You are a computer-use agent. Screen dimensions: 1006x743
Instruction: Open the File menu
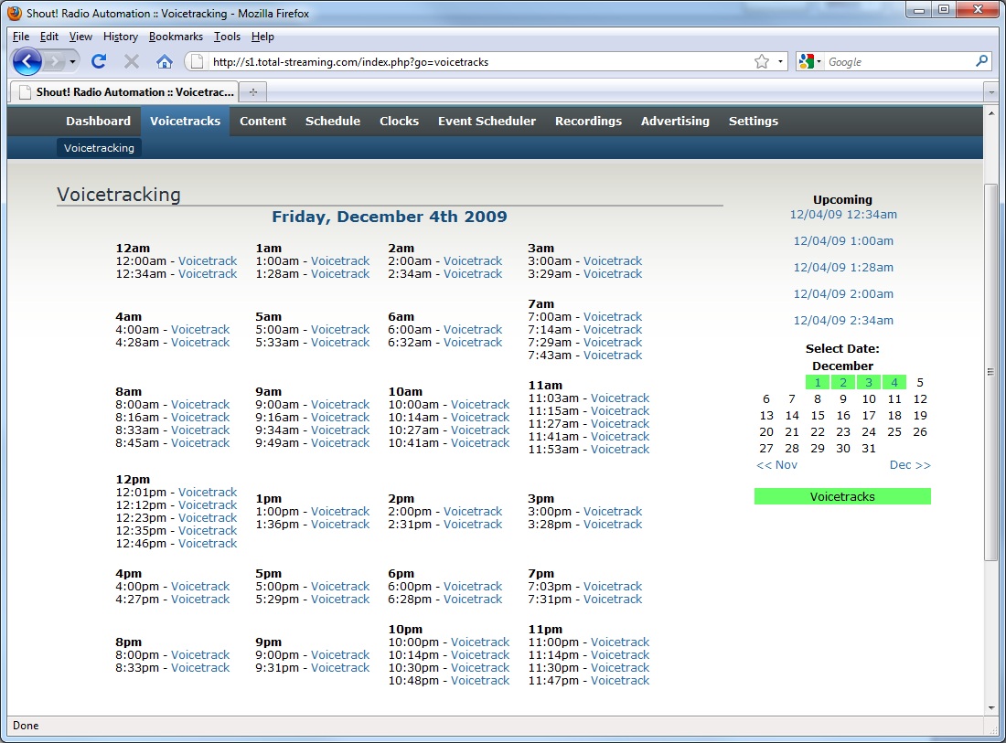(20, 37)
